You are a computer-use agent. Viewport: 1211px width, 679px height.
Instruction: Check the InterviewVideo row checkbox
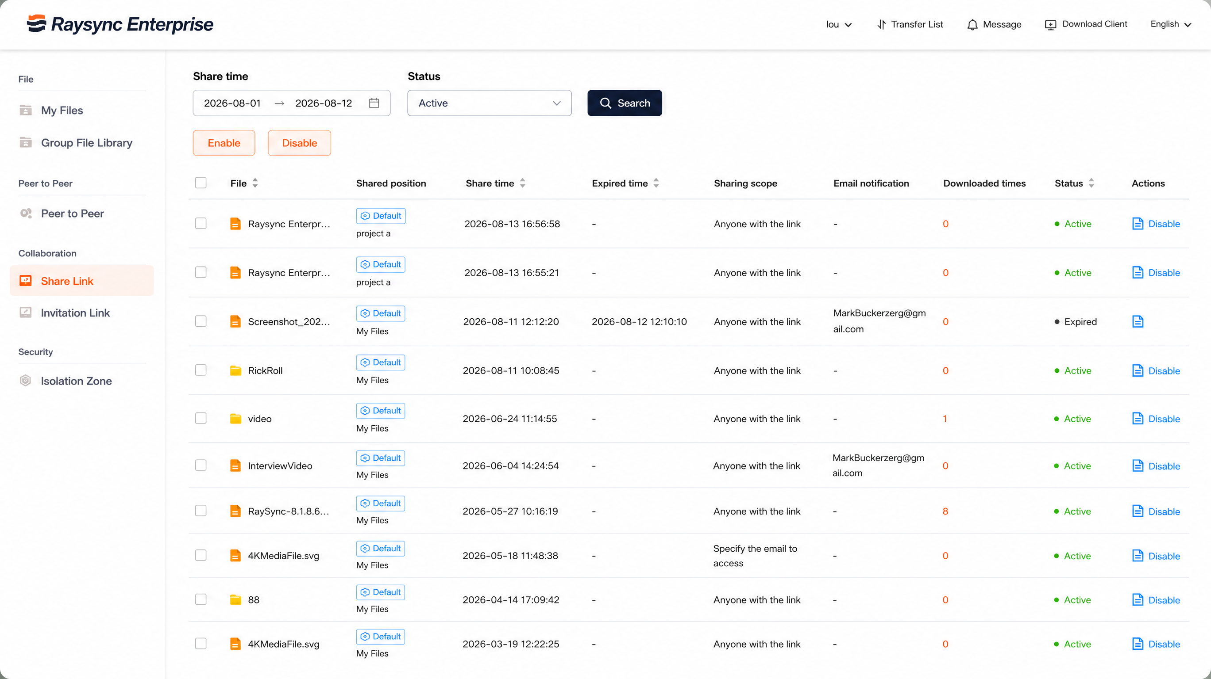point(201,465)
